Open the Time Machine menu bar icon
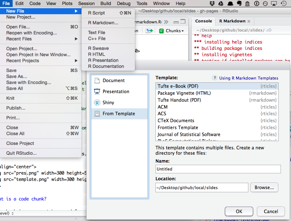The width and height of the screenshot is (291, 221). (x=283, y=3)
